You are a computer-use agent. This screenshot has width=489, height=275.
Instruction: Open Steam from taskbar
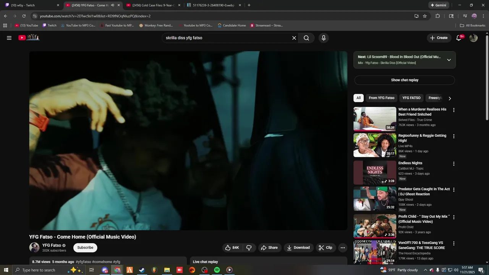[x=142, y=270]
